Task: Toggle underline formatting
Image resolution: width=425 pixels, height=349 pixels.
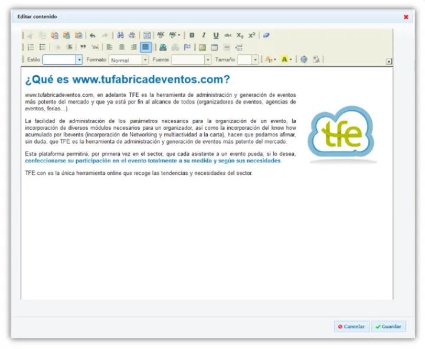Action: pos(216,35)
